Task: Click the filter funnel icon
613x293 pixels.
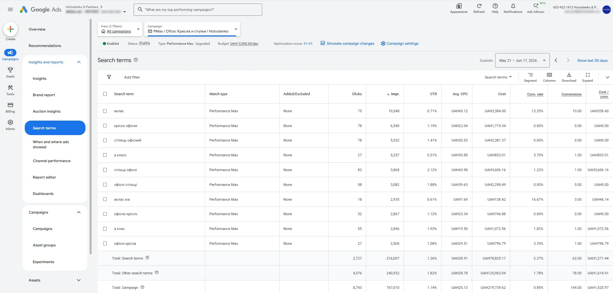Action: 109,77
